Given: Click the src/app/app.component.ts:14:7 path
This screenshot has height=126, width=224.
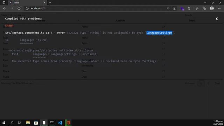Looking at the screenshot, I should pos(29,33).
